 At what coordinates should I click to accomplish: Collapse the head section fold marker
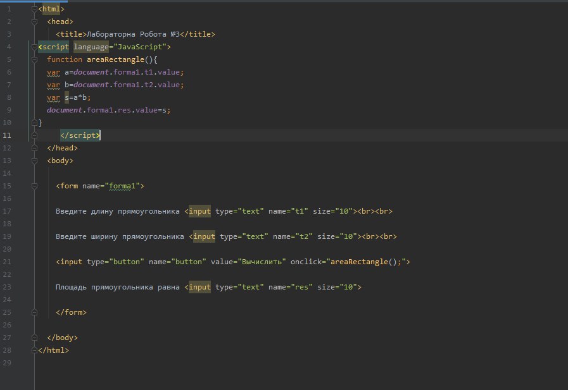click(35, 21)
